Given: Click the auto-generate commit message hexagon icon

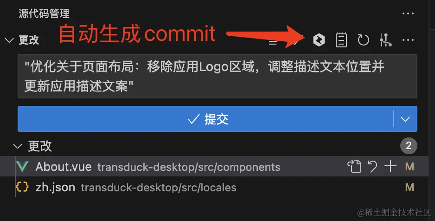Looking at the screenshot, I should tap(319, 40).
